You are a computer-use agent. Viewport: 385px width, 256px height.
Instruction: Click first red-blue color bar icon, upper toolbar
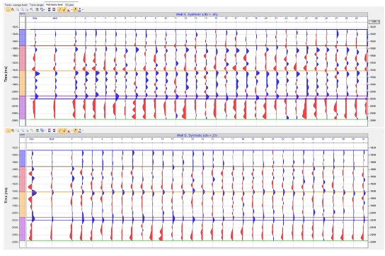(x=49, y=10)
